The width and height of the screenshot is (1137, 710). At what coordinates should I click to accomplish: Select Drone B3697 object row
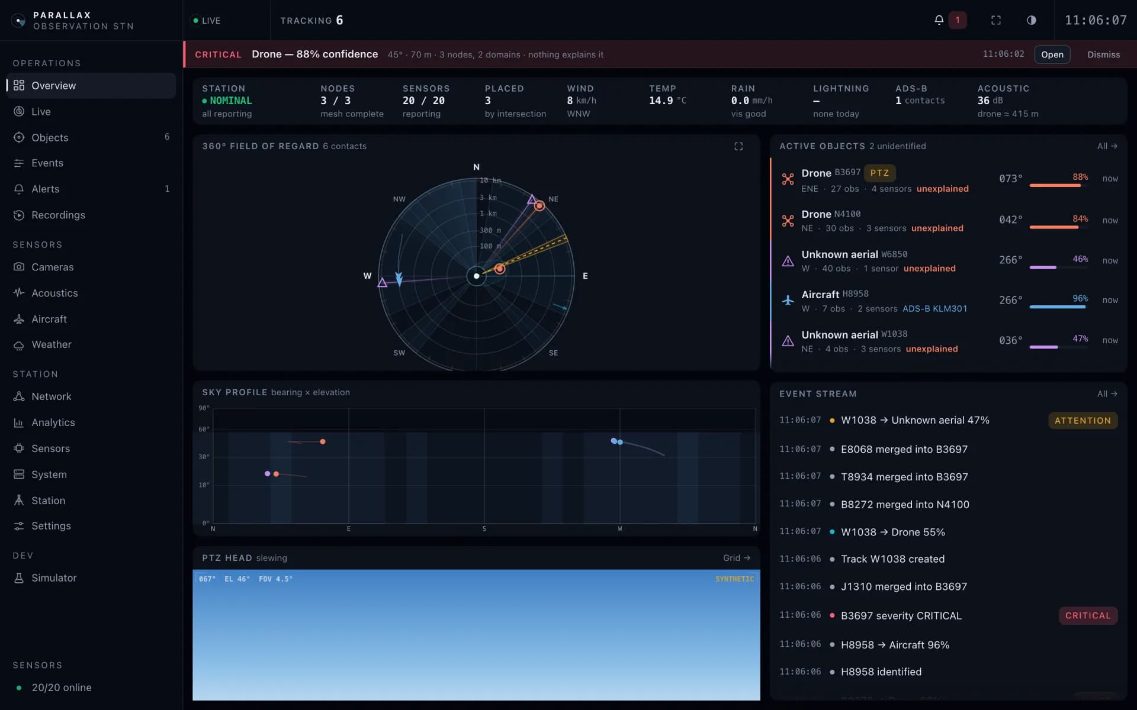click(x=948, y=179)
